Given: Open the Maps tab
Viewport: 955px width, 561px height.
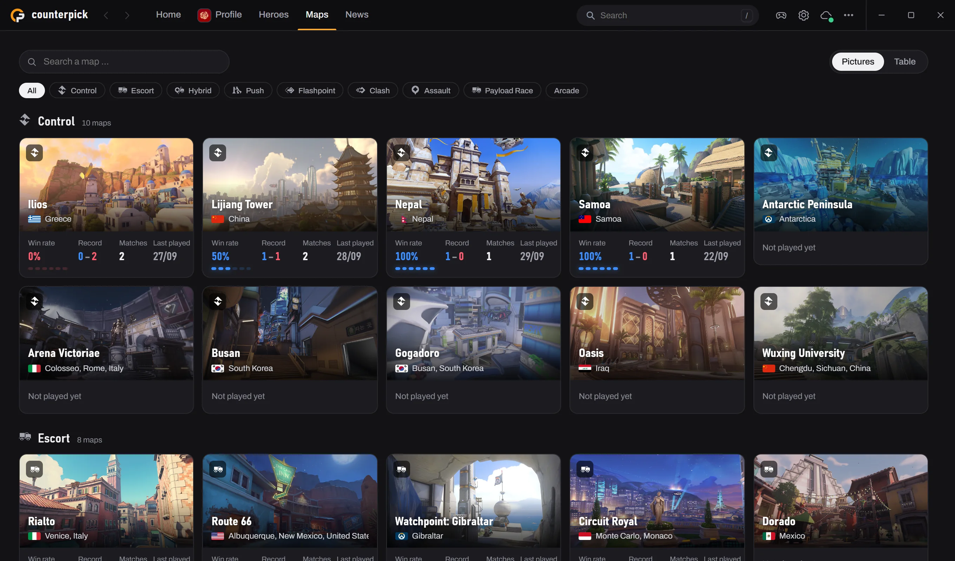Looking at the screenshot, I should (317, 15).
